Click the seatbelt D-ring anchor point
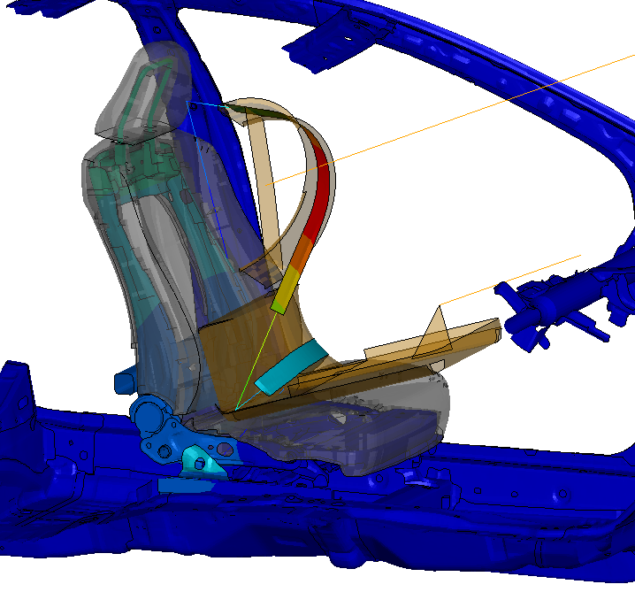Viewport: 635px width, 592px height. (x=193, y=106)
